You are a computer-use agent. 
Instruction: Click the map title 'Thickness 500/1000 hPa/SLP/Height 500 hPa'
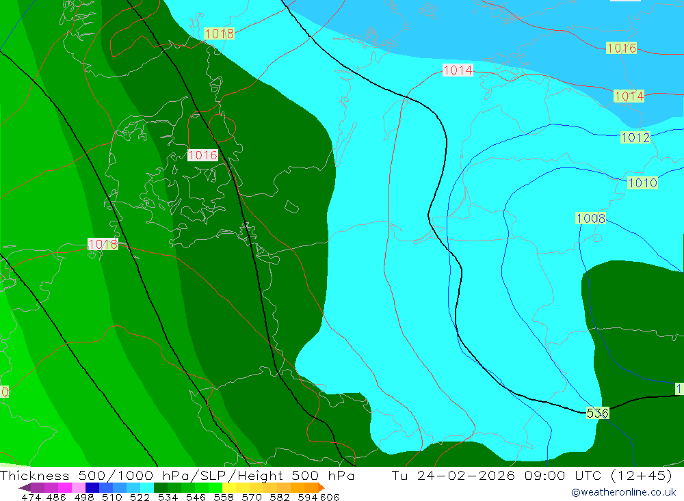pyautogui.click(x=177, y=475)
